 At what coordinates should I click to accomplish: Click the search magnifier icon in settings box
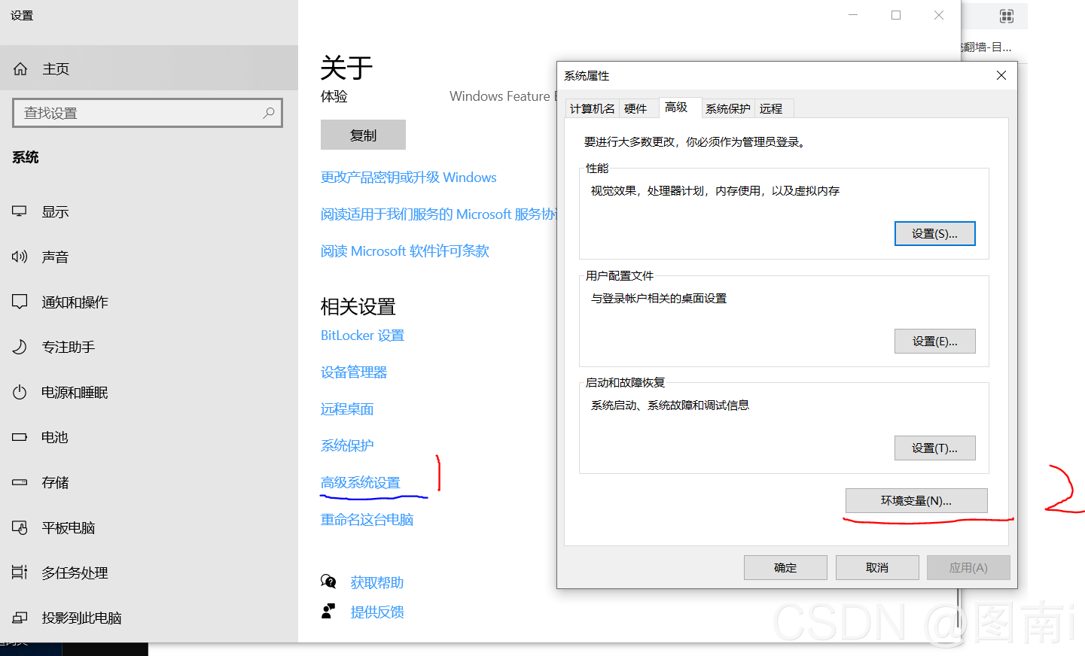point(269,113)
